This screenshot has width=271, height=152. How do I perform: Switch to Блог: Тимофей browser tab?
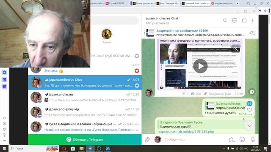(168, 3)
